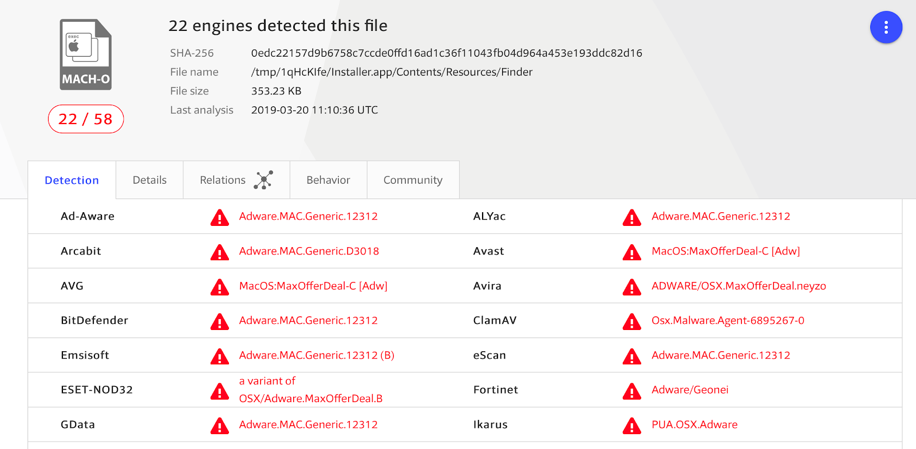Click the warning triangle next to ClamAV
This screenshot has height=449, width=916.
tap(631, 321)
